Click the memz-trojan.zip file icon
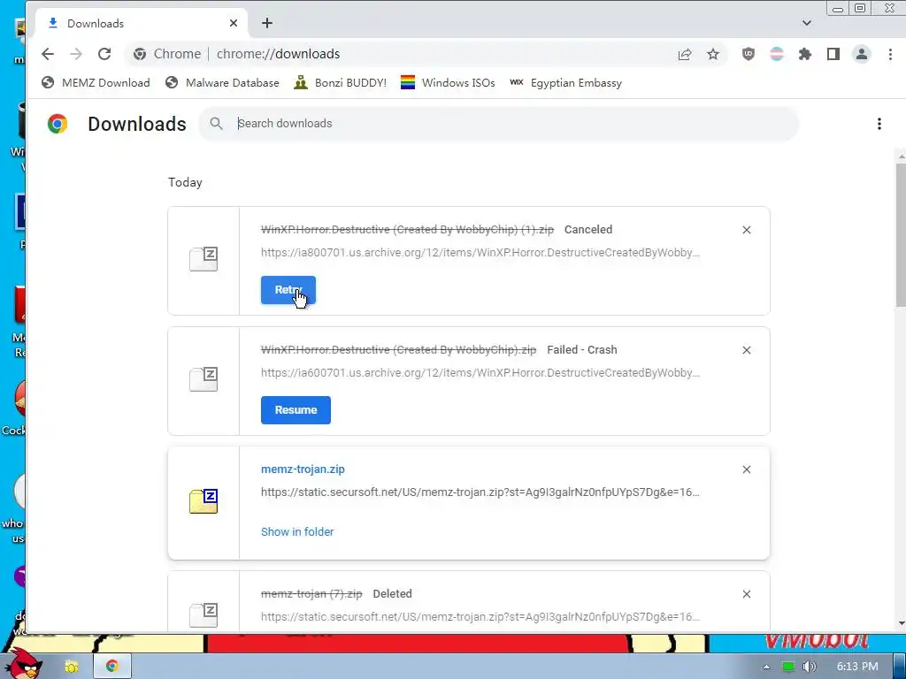Viewport: 906px width, 679px height. point(203,501)
